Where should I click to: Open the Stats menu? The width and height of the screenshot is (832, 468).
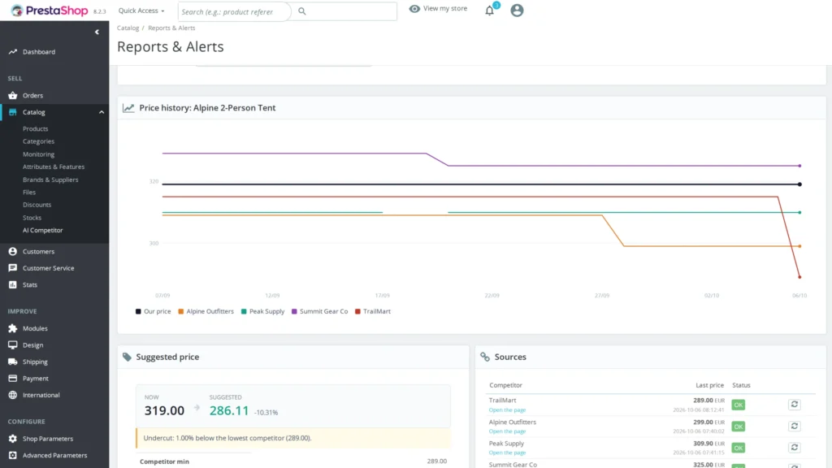[30, 285]
